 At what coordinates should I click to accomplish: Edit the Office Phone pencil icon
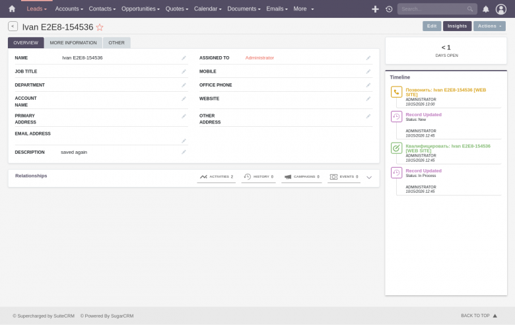tap(368, 85)
